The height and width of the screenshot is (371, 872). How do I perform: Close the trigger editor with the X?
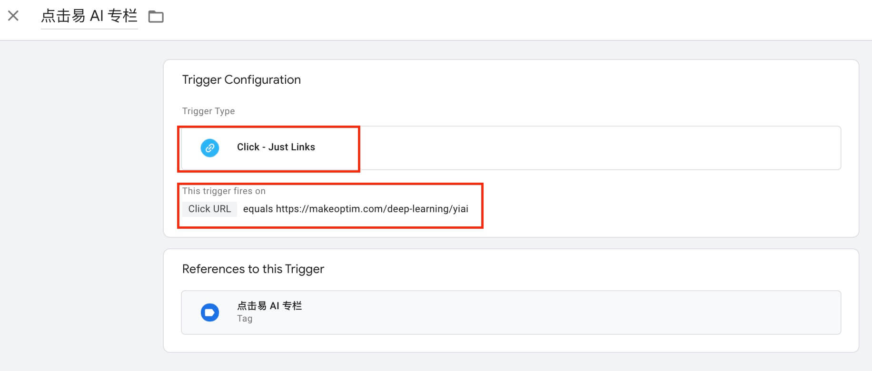13,16
